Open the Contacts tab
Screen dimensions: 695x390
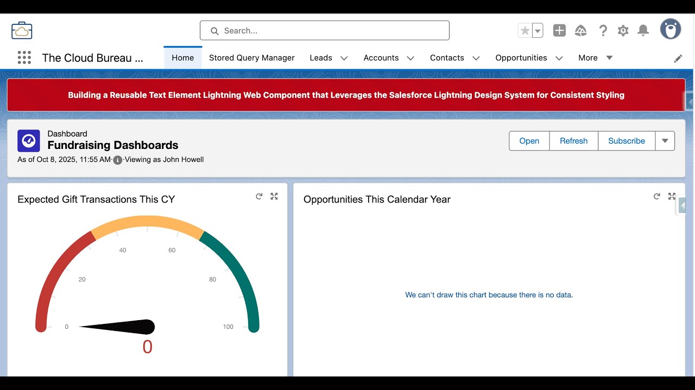447,58
